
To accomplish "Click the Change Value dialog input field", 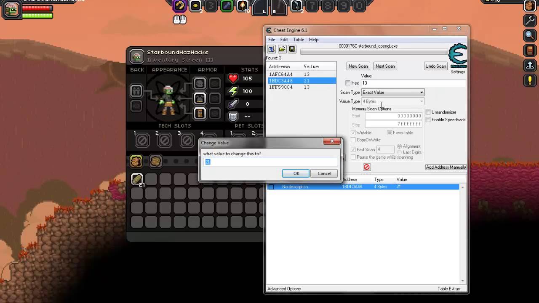I will (x=271, y=162).
